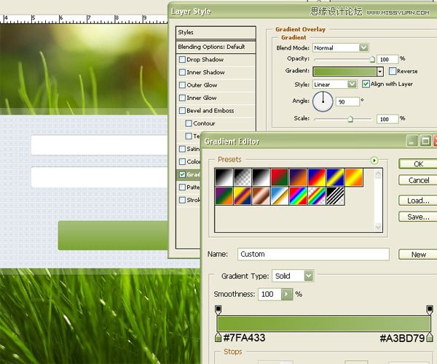
Task: Select the transparent stripes gradient preset
Action: pos(335,196)
